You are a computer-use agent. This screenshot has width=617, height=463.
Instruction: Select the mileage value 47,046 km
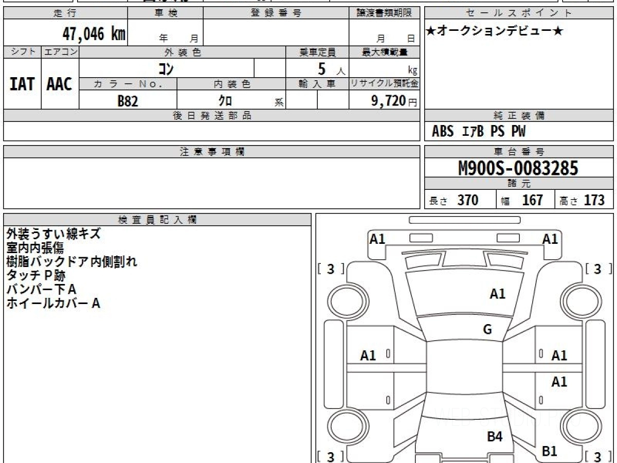click(x=94, y=34)
